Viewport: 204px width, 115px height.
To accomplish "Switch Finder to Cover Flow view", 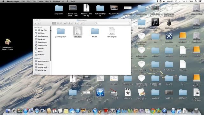I will 65,23.
